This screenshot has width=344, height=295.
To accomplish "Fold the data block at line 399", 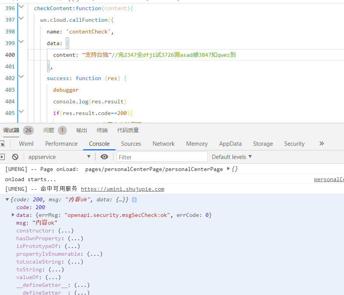I will click(x=21, y=42).
